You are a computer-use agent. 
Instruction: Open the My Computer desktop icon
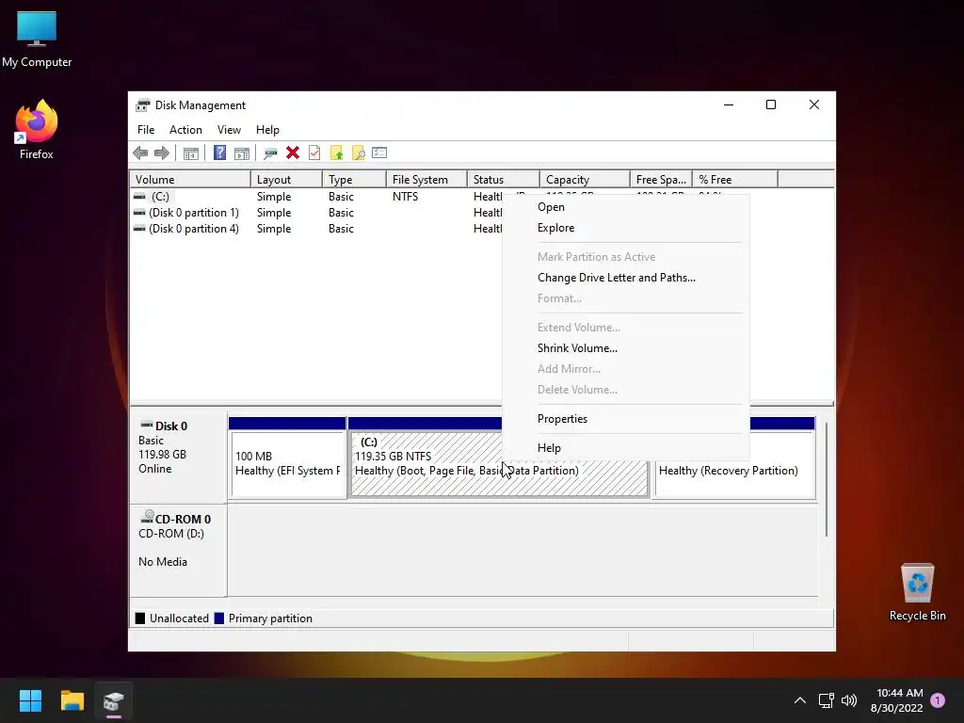click(37, 40)
